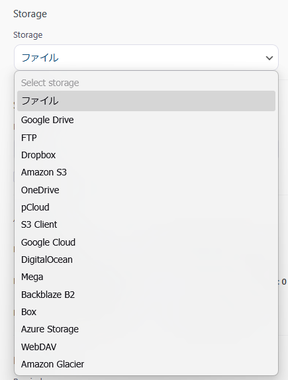Pick Mega storage option
Image resolution: width=288 pixels, height=380 pixels.
pos(146,277)
